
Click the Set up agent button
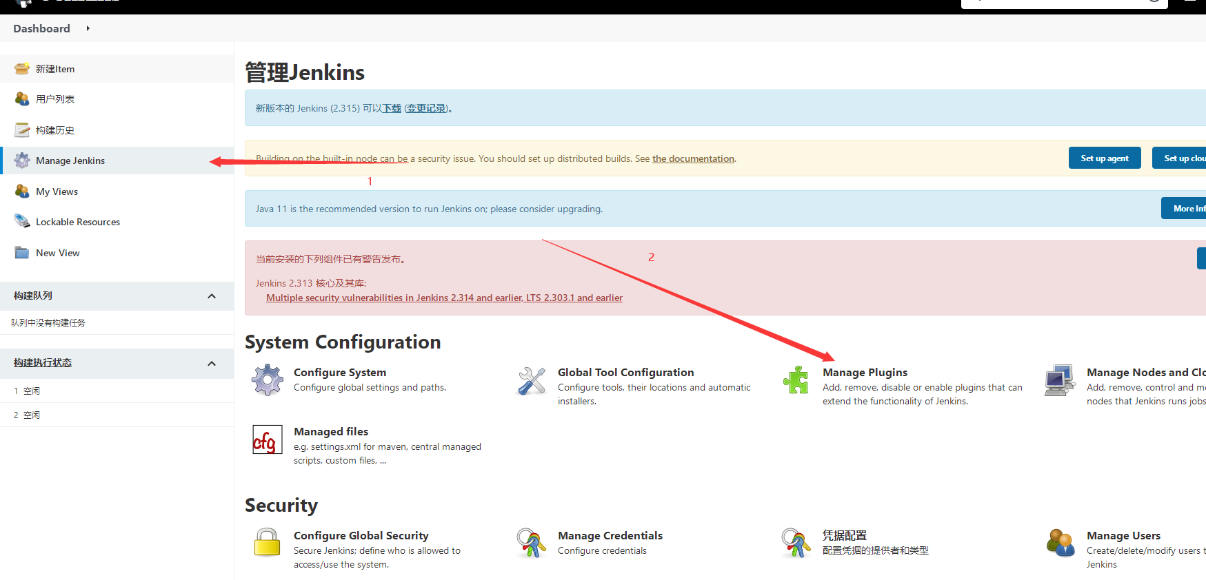point(1105,158)
